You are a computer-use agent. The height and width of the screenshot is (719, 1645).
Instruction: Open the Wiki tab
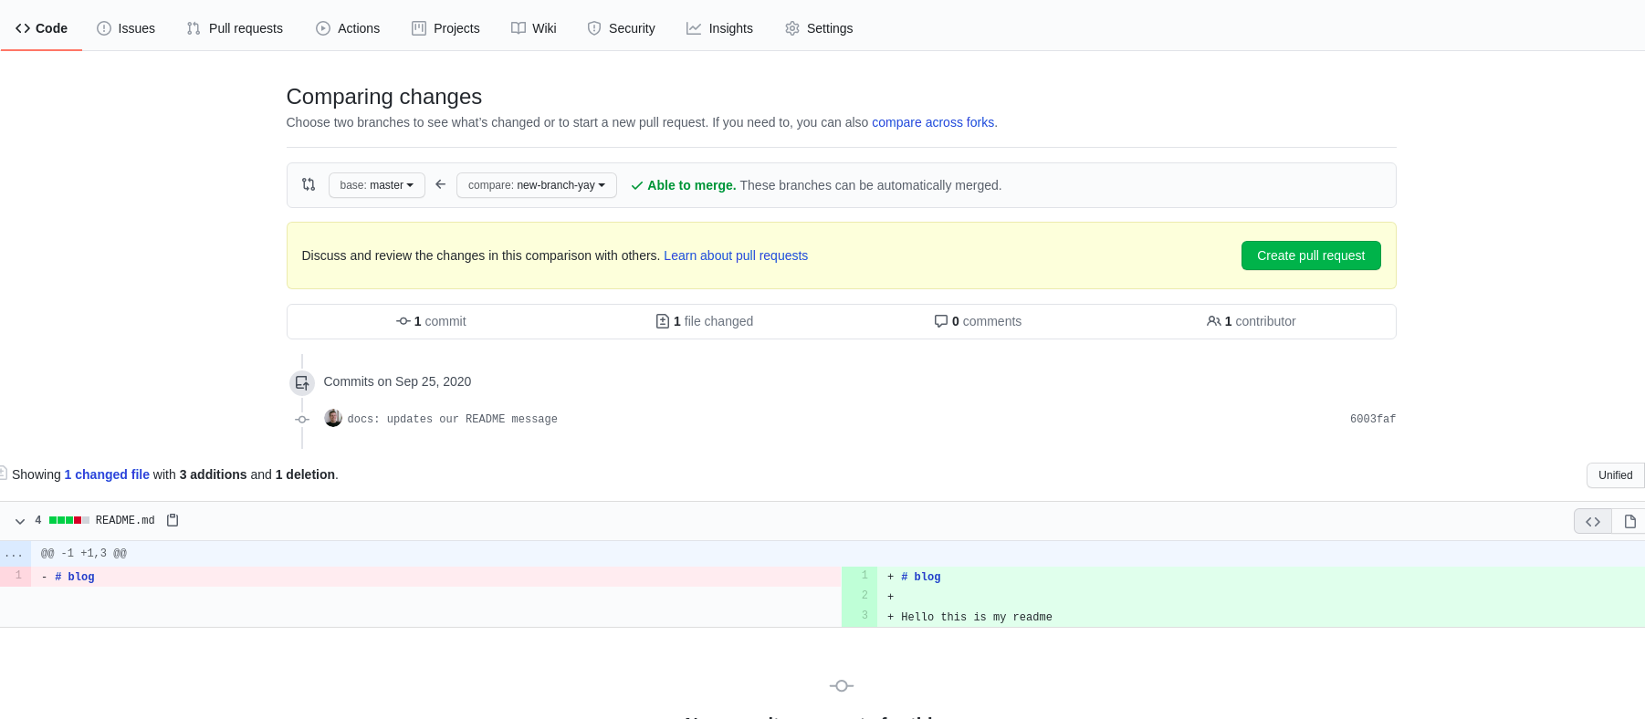coord(534,28)
